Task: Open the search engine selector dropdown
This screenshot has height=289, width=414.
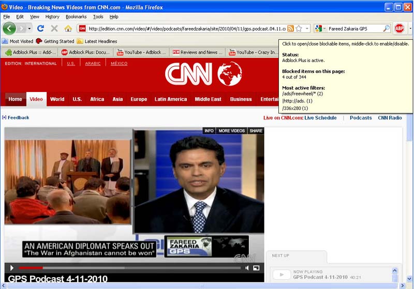Action: [320, 28]
